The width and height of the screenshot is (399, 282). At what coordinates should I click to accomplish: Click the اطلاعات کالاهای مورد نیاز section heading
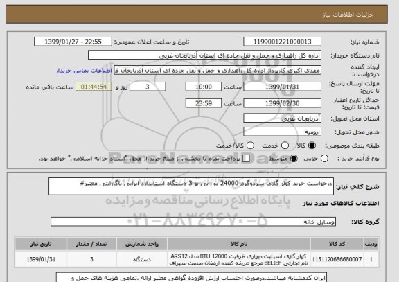(x=341, y=203)
